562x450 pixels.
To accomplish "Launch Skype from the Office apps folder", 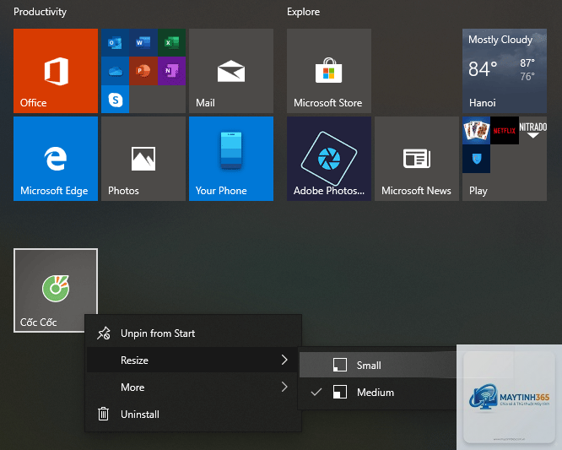I will click(x=115, y=100).
